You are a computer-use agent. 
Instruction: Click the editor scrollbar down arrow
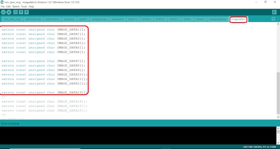278,117
